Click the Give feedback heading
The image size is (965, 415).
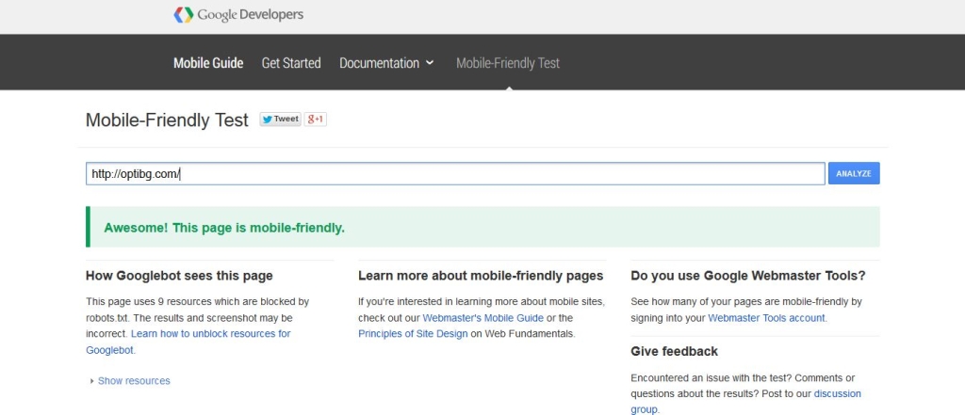pyautogui.click(x=674, y=351)
